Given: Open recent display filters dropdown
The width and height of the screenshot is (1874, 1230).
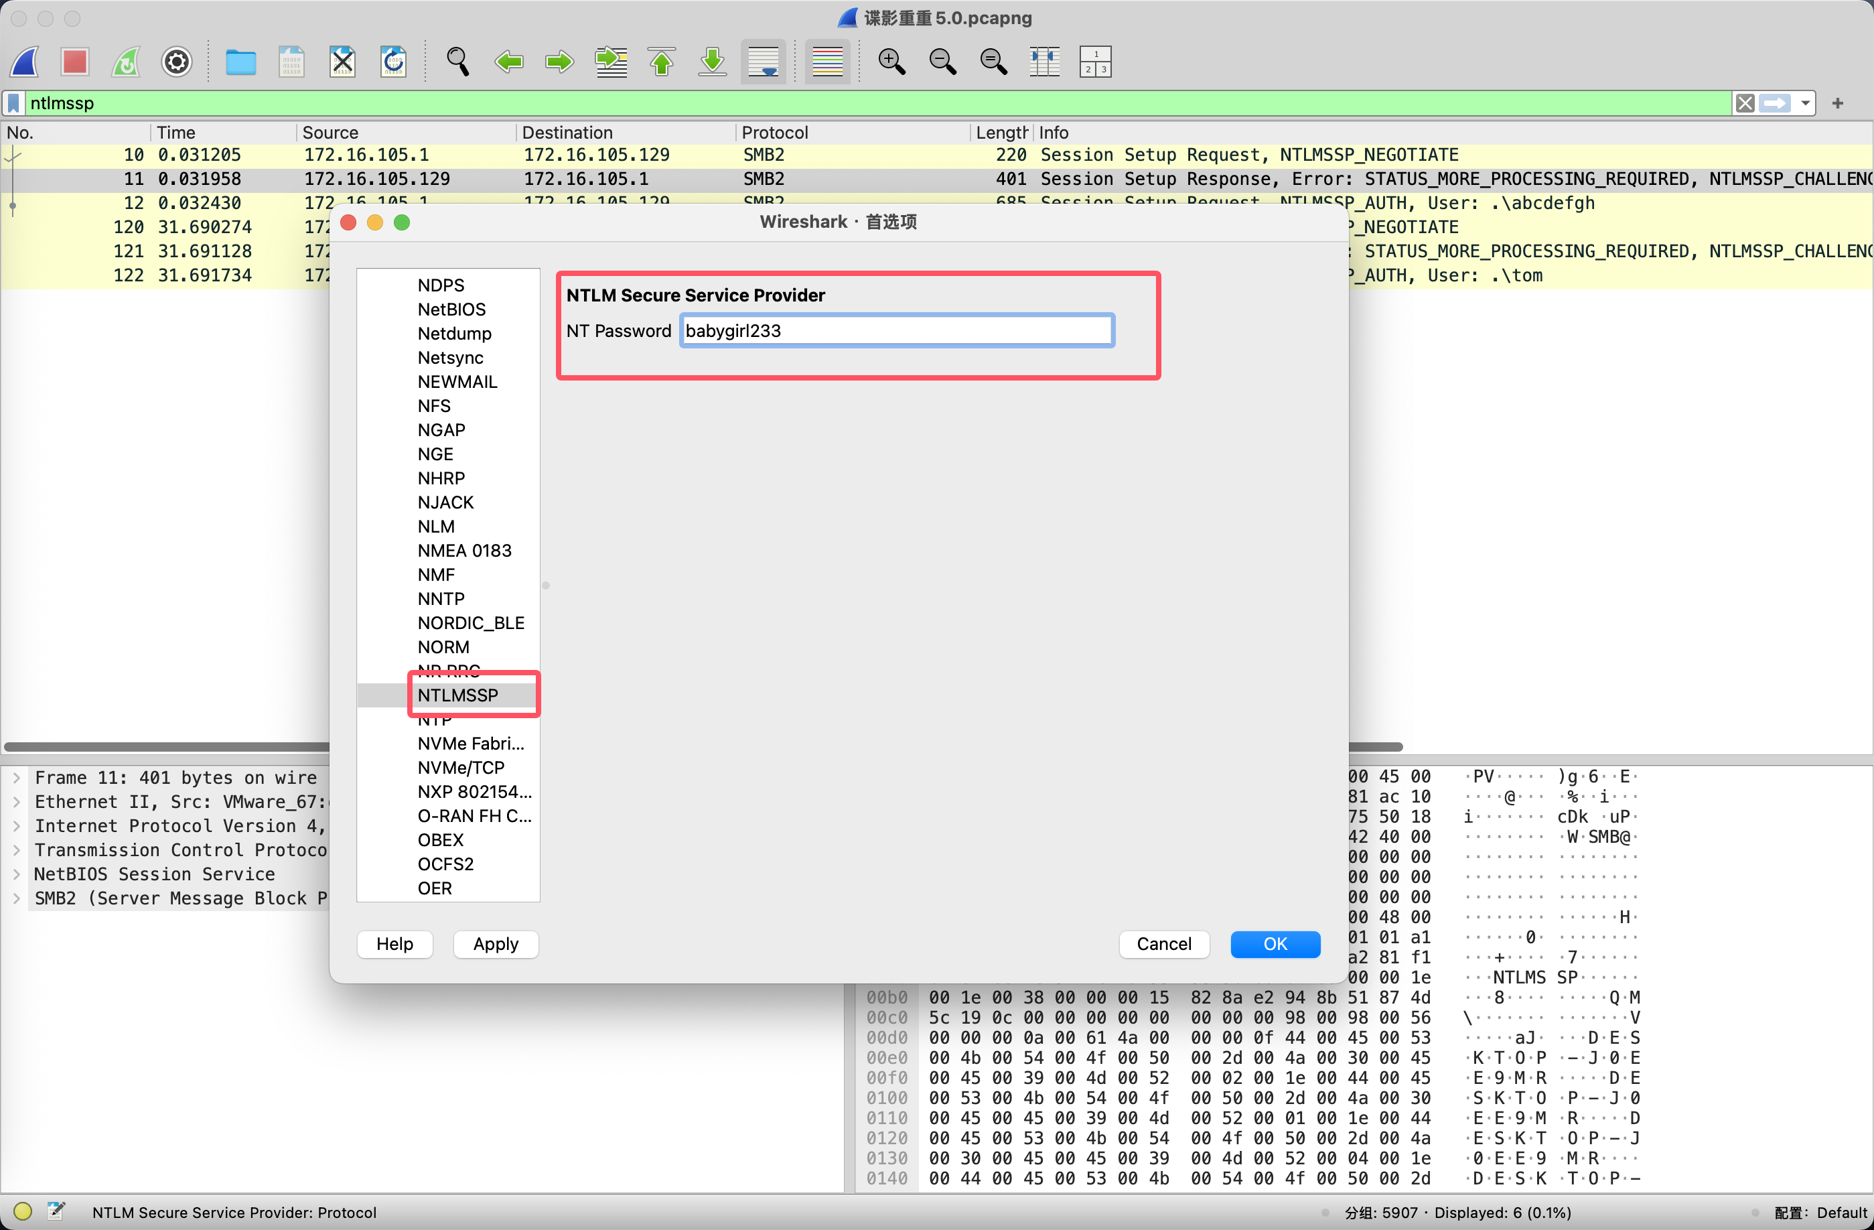Looking at the screenshot, I should [1805, 103].
